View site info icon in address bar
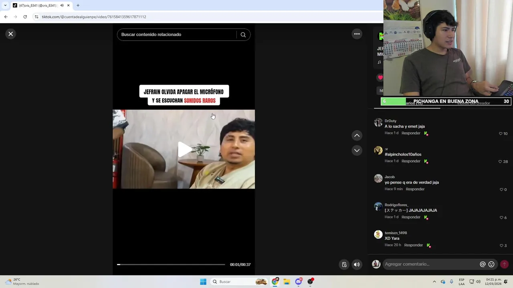Screen dimensions: 513x288 pos(36,17)
